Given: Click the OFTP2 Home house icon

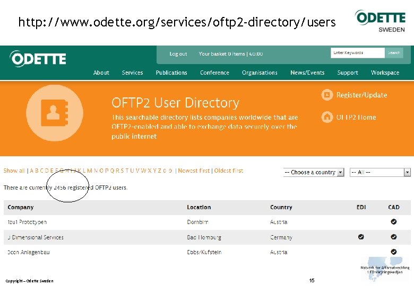Looking at the screenshot, I should [x=327, y=117].
